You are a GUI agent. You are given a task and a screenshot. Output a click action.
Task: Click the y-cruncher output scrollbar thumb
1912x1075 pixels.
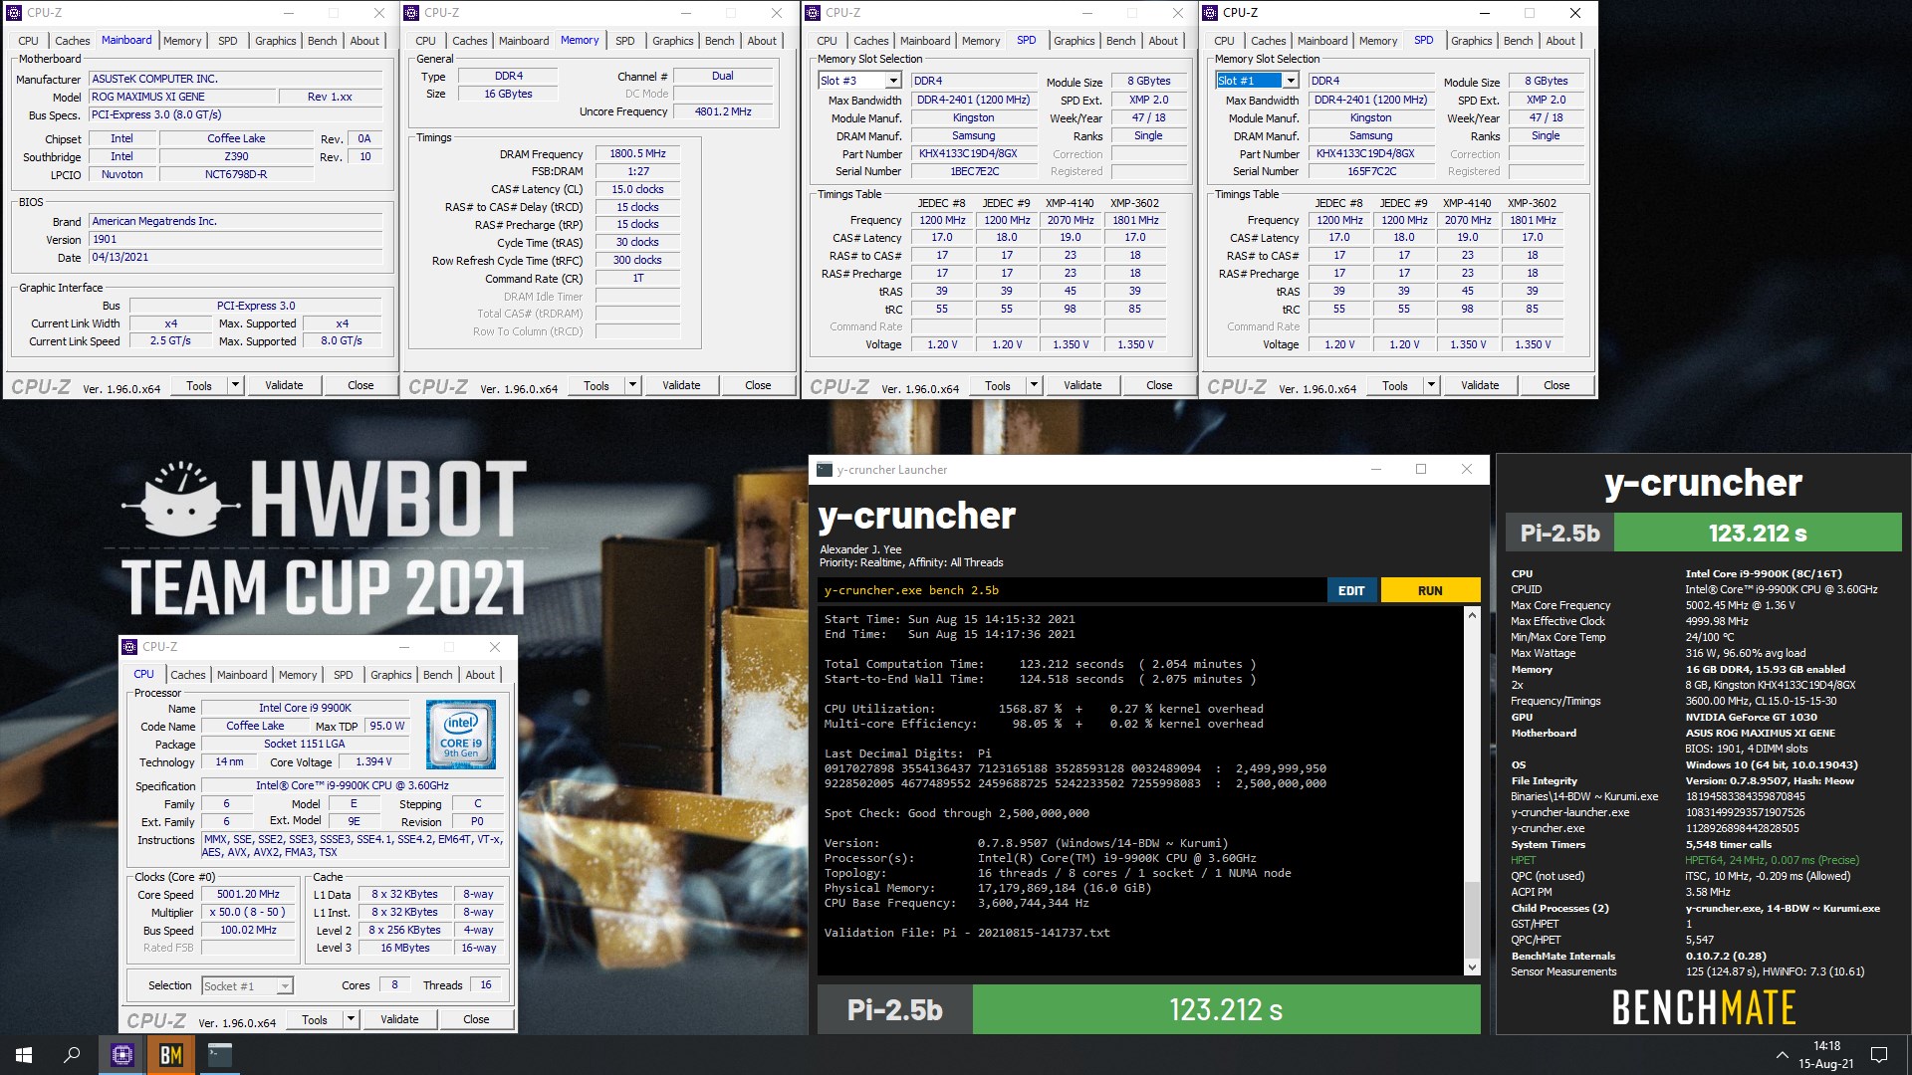(x=1472, y=919)
